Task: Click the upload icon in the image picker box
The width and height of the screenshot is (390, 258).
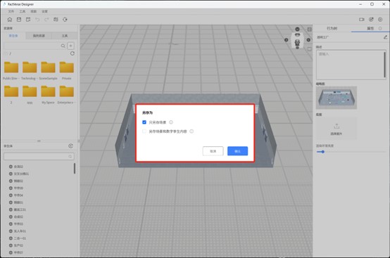Action: click(x=336, y=126)
